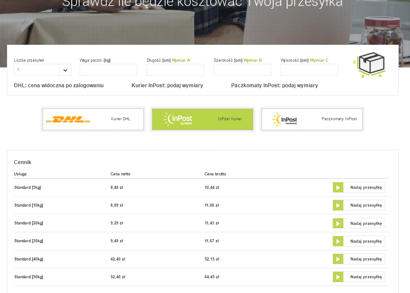Click the Cena brutto column header
Screen dimensions: 410x293
click(215, 174)
